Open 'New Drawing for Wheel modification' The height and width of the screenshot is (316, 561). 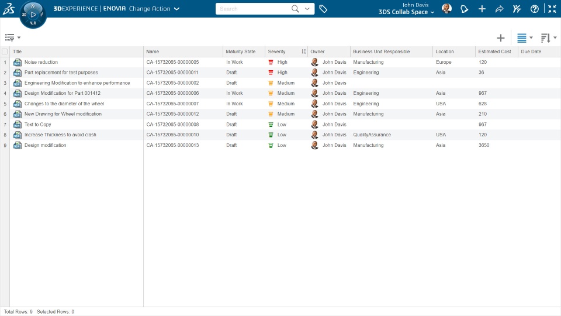pos(63,114)
